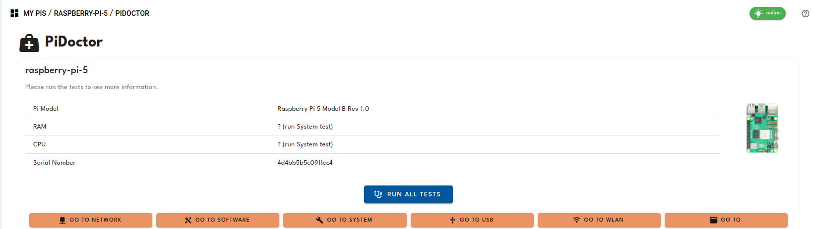Click the PiDoctor medical kit logo
The height and width of the screenshot is (229, 813).
[29, 43]
